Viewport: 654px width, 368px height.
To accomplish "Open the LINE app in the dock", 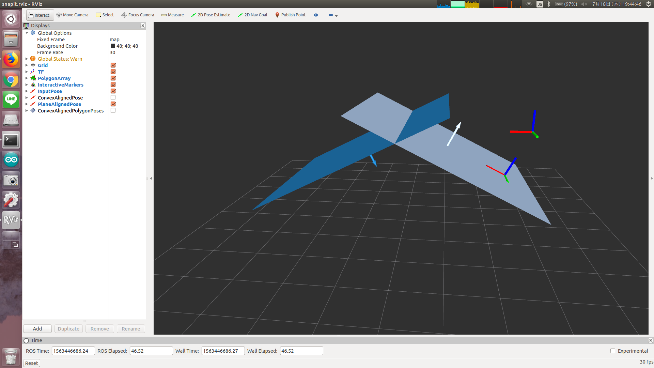I will [11, 100].
